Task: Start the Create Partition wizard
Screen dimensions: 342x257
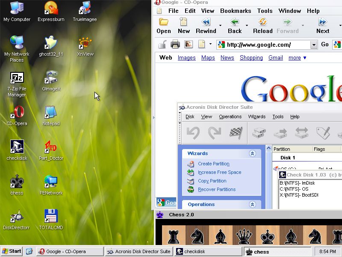Action: tap(215, 164)
